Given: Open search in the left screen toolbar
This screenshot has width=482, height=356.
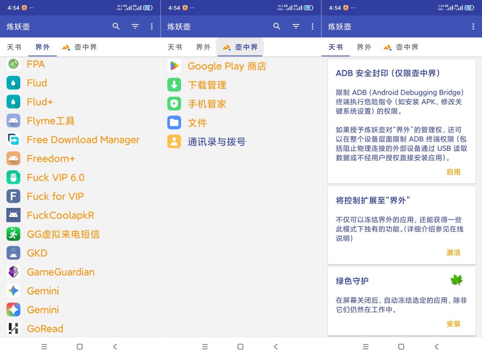Looking at the screenshot, I should [116, 26].
